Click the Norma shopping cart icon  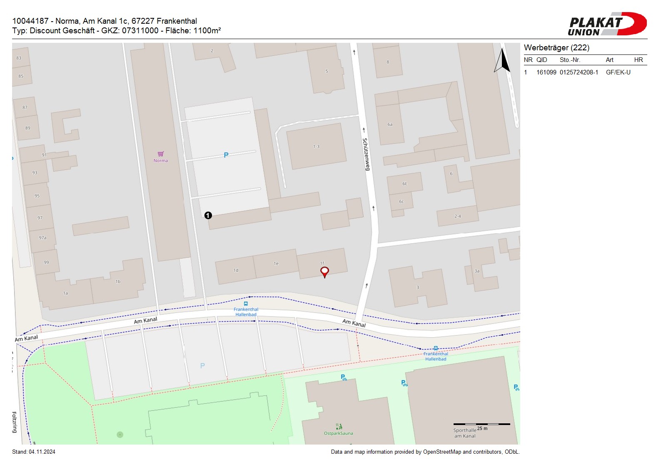click(161, 154)
